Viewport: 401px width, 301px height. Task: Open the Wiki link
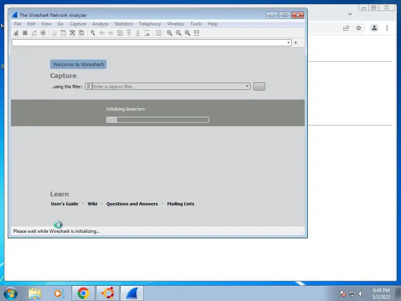coord(92,204)
